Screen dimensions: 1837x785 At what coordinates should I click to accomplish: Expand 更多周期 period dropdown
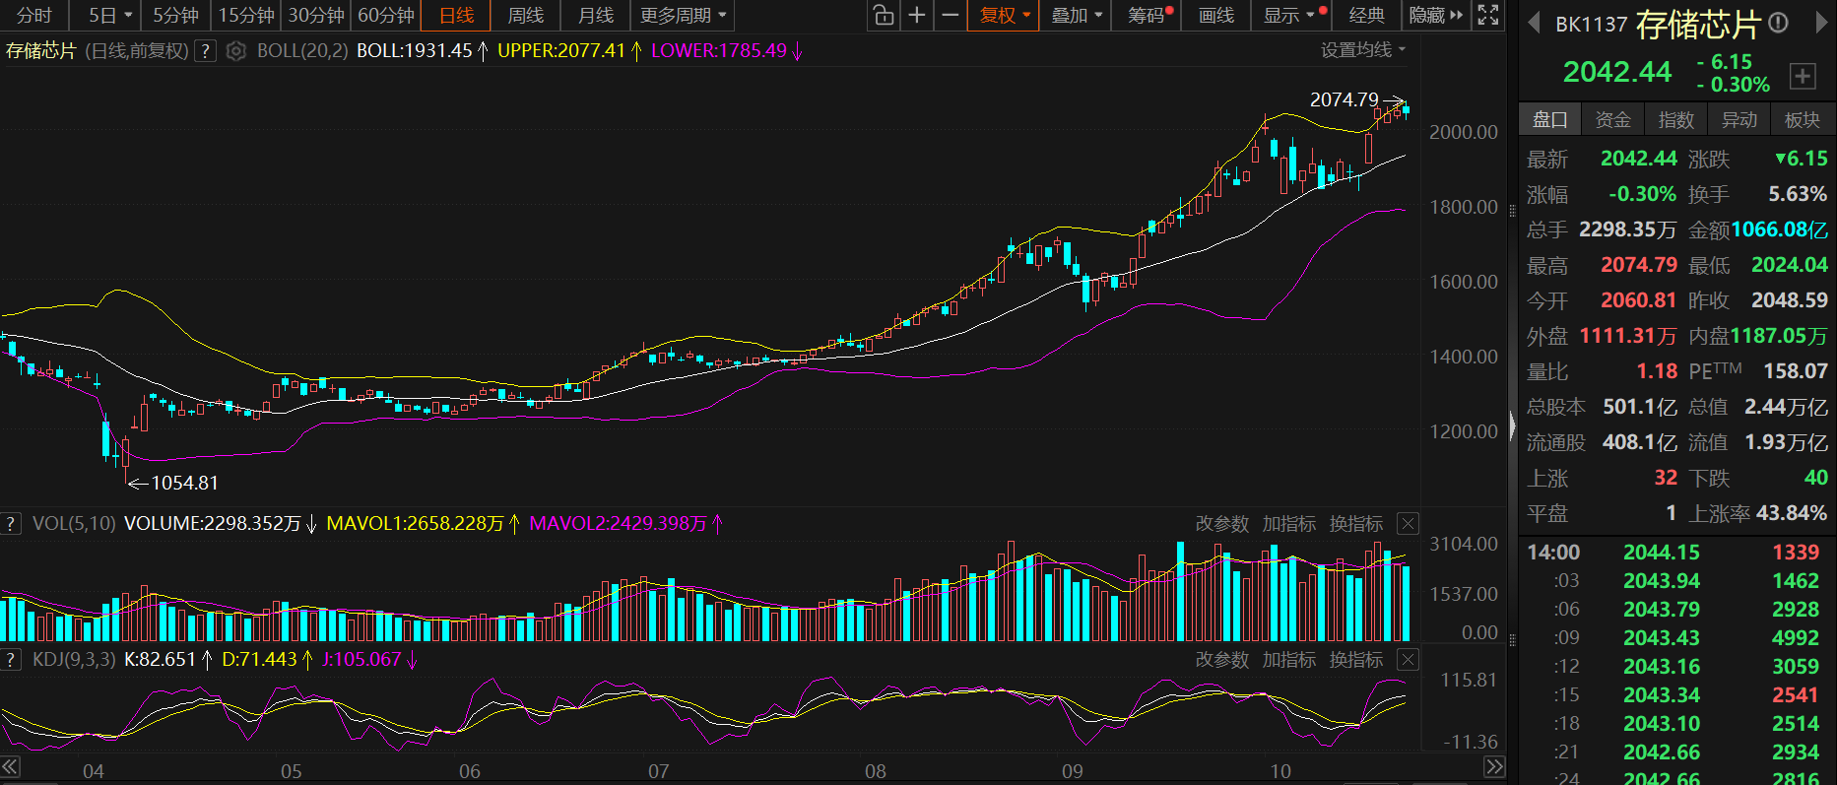pyautogui.click(x=683, y=15)
